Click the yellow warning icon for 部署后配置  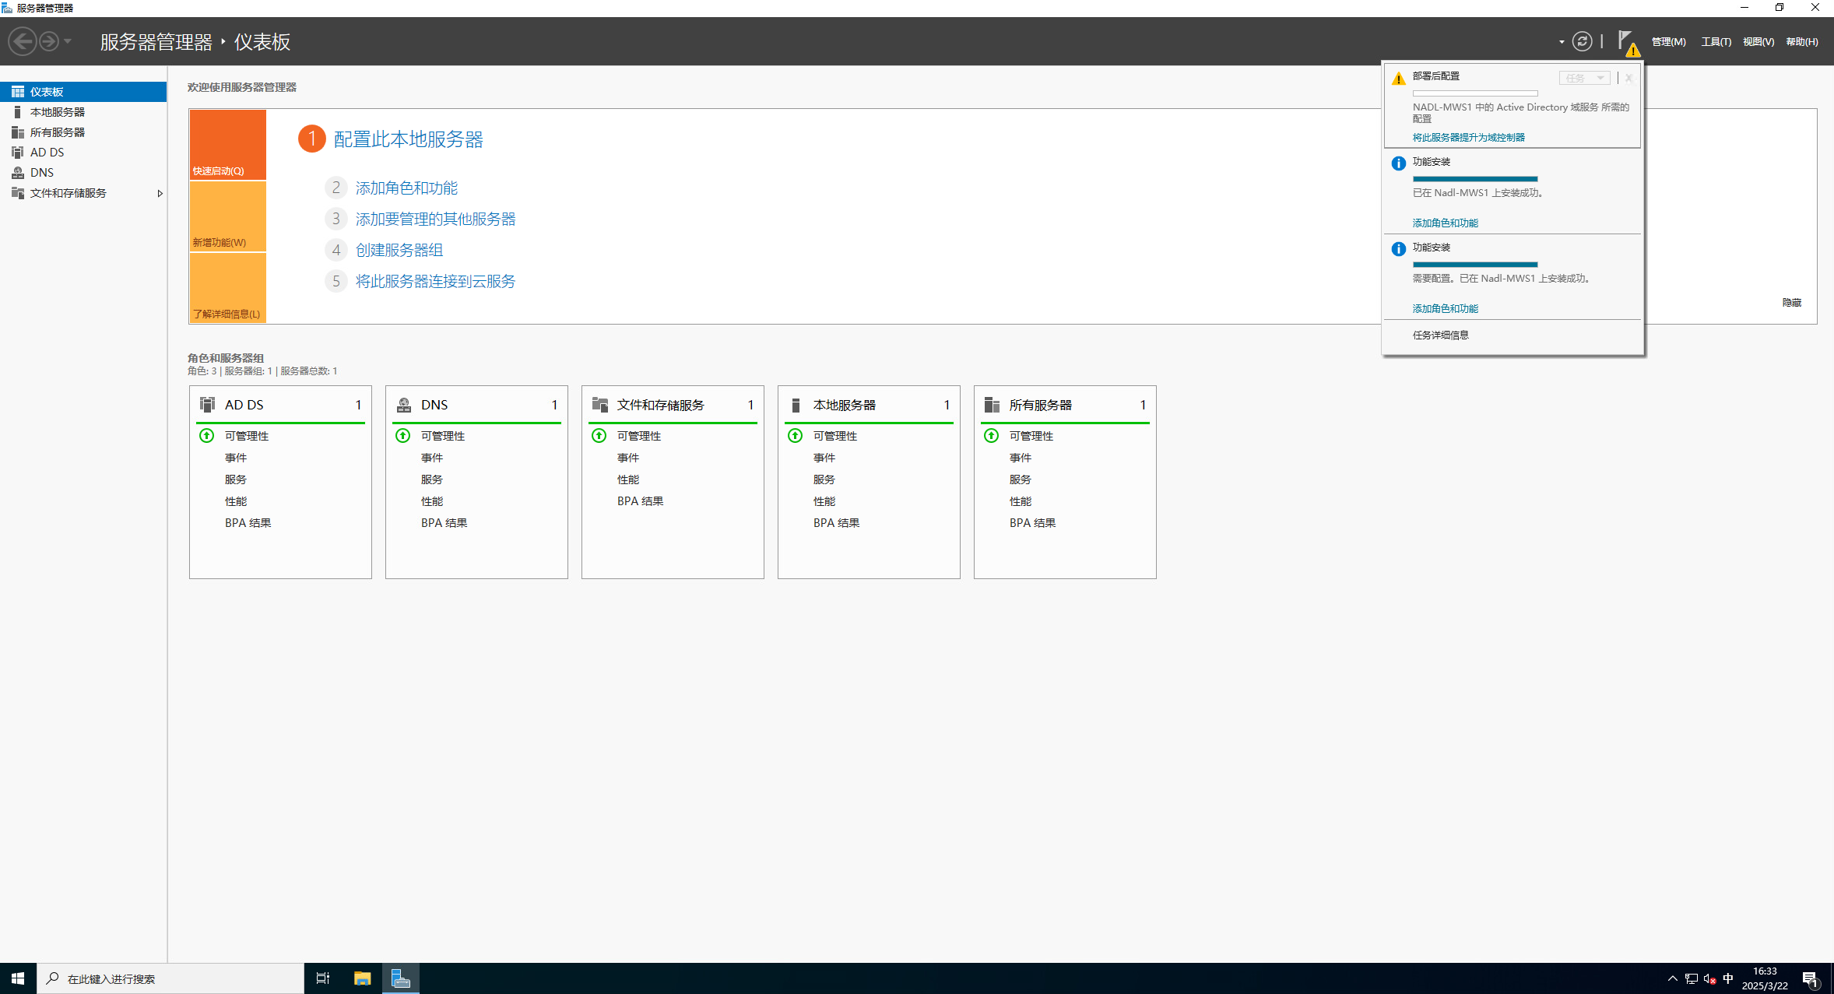click(1399, 78)
